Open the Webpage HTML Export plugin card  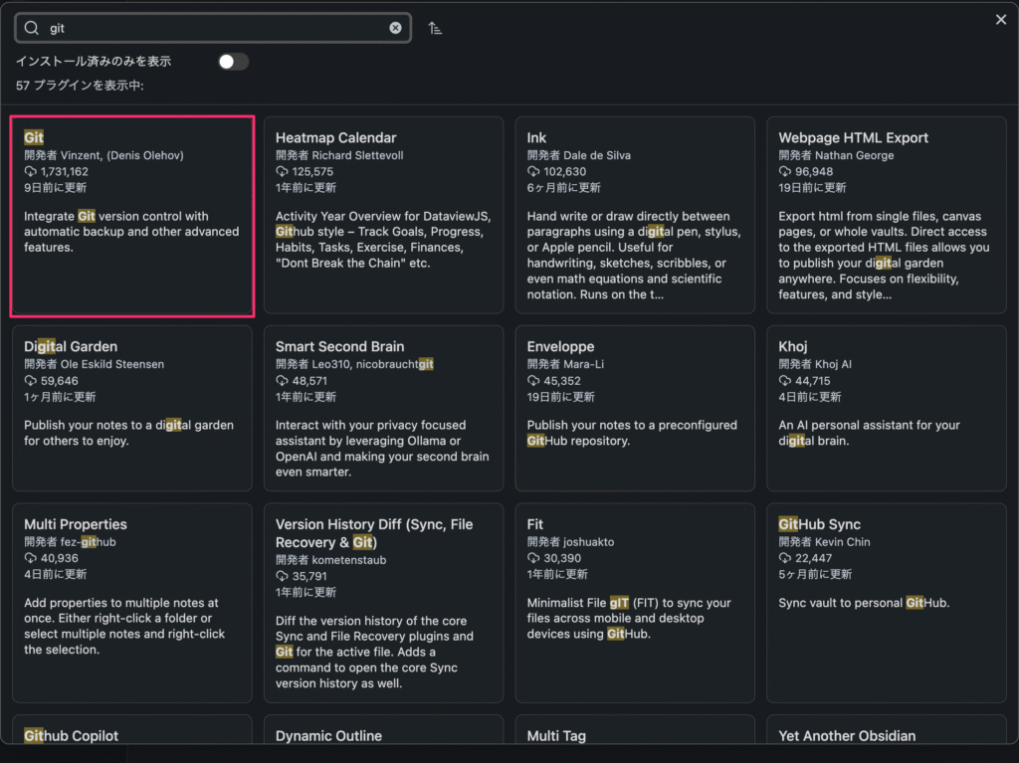(887, 215)
